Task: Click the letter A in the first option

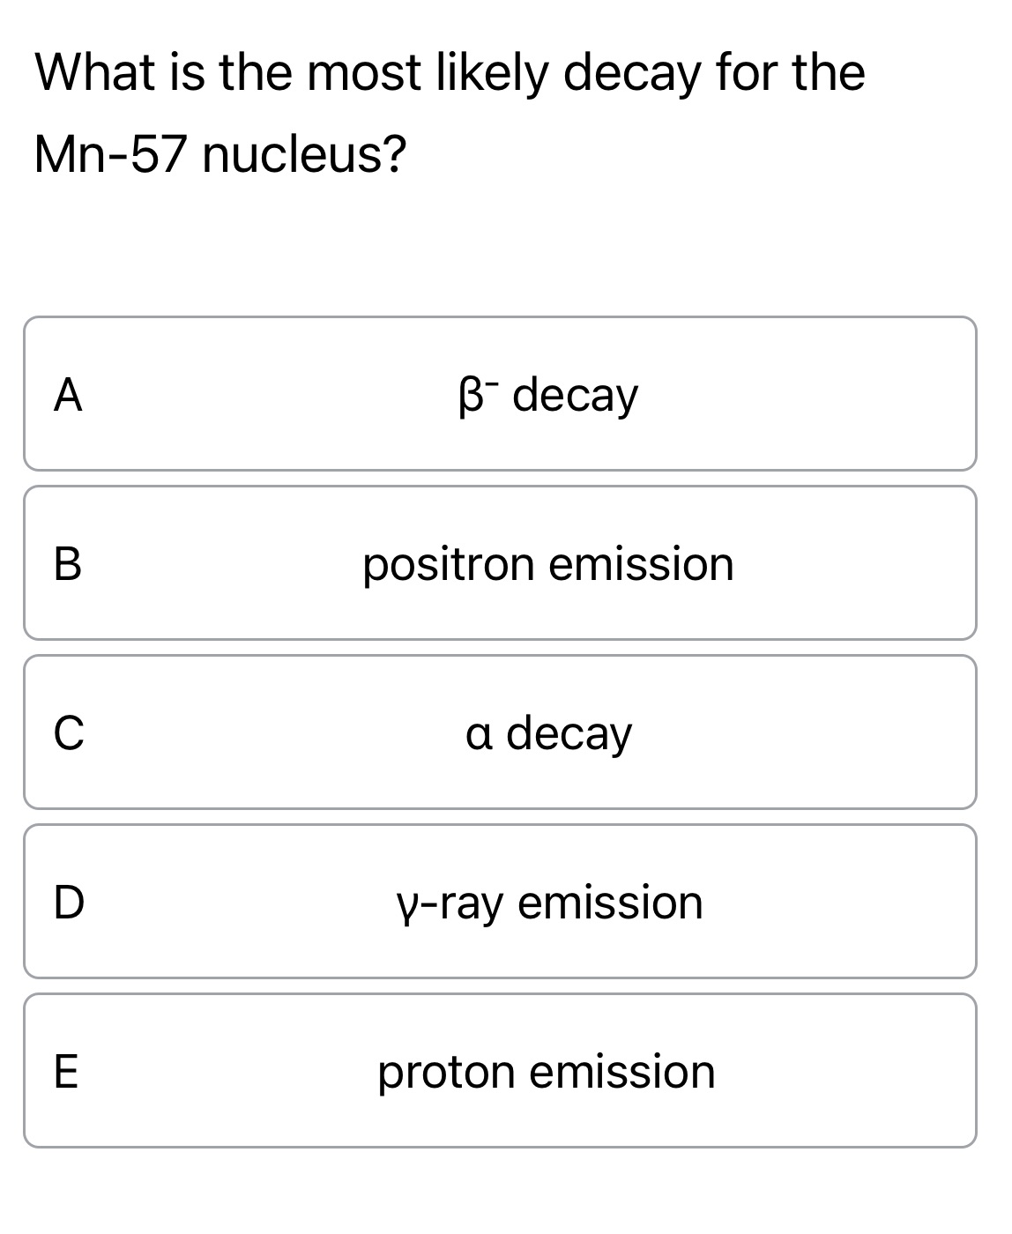Action: [x=69, y=397]
